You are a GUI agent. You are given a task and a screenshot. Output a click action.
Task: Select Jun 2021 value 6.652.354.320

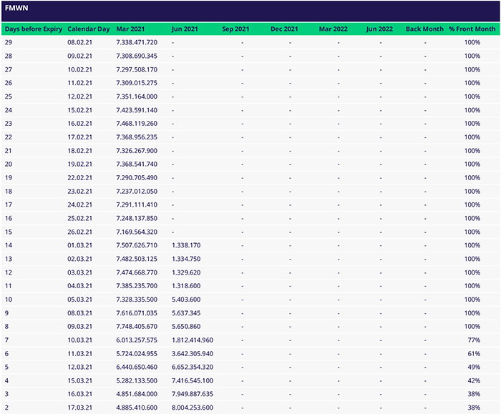193,367
